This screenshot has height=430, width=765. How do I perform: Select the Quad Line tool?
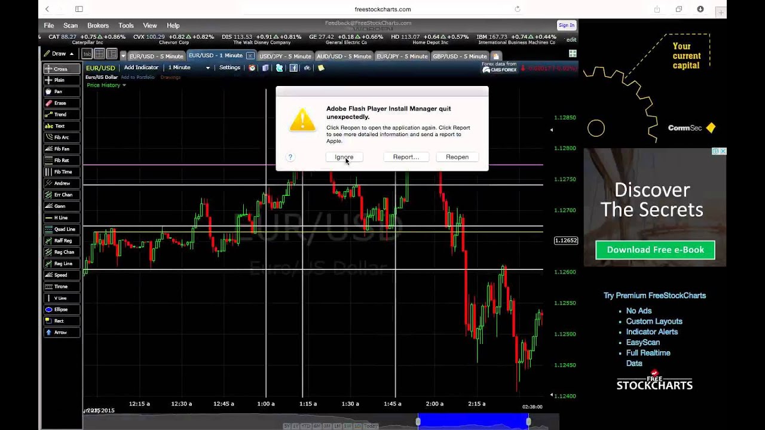pos(62,229)
